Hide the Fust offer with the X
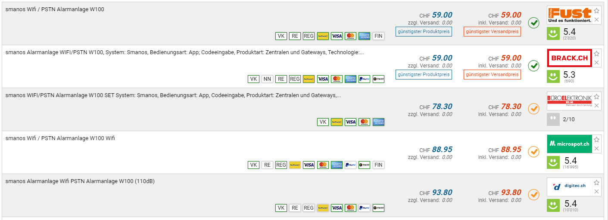Screen dimensions: 608x220 596,20
